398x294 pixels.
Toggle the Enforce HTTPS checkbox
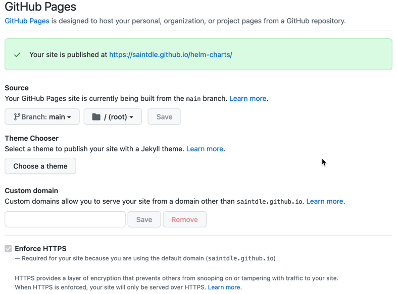8,249
